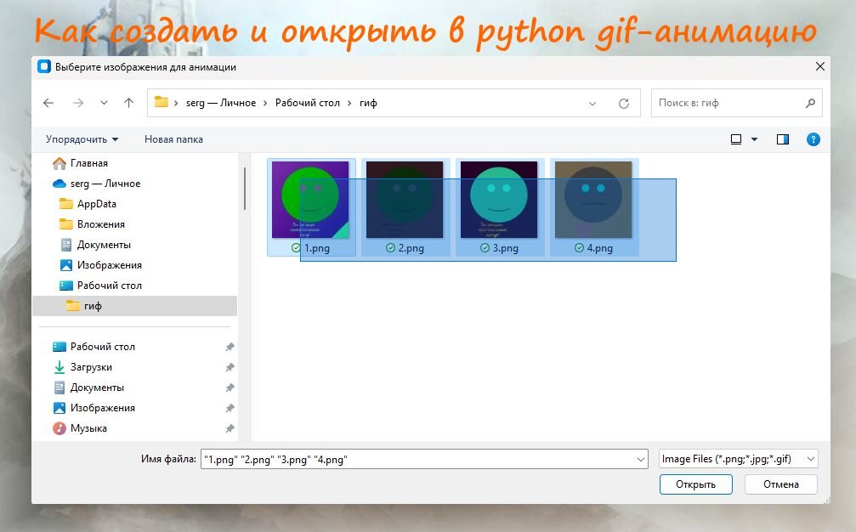Click the pin icon beside pinned 'Изображения'
The width and height of the screenshot is (856, 532).
(230, 408)
